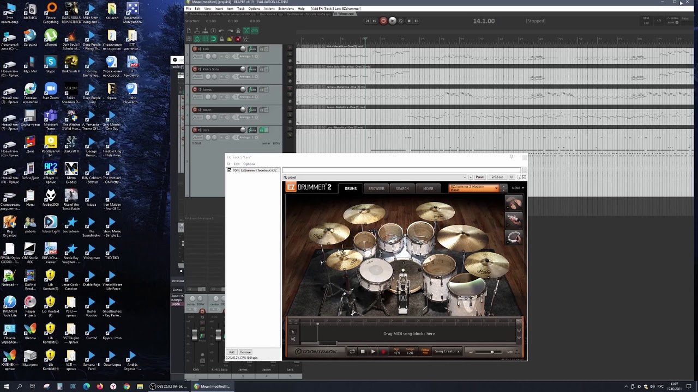698x392 pixels.
Task: Toggle snap toolbar button
Action: click(213, 39)
